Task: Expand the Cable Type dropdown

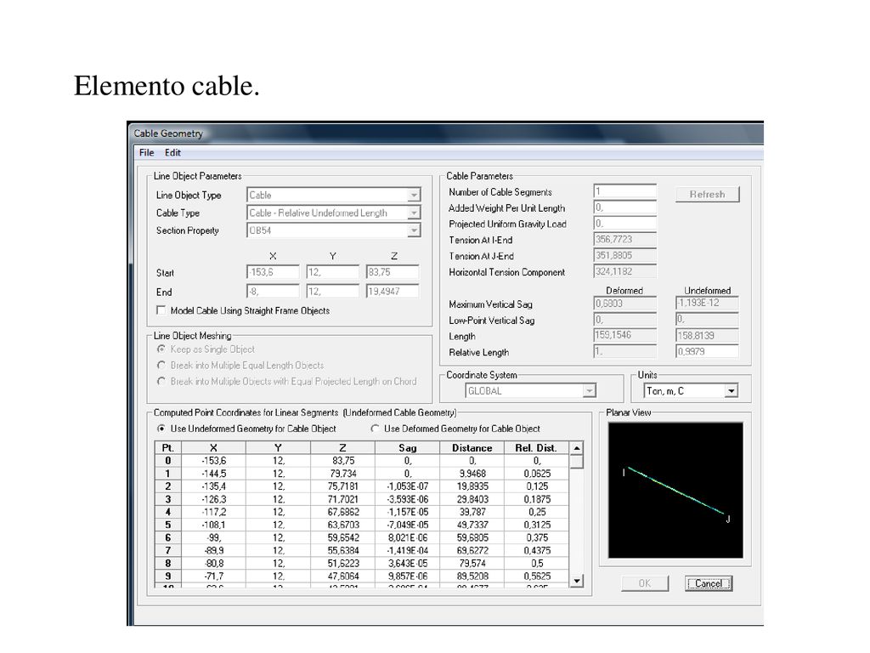Action: [414, 213]
